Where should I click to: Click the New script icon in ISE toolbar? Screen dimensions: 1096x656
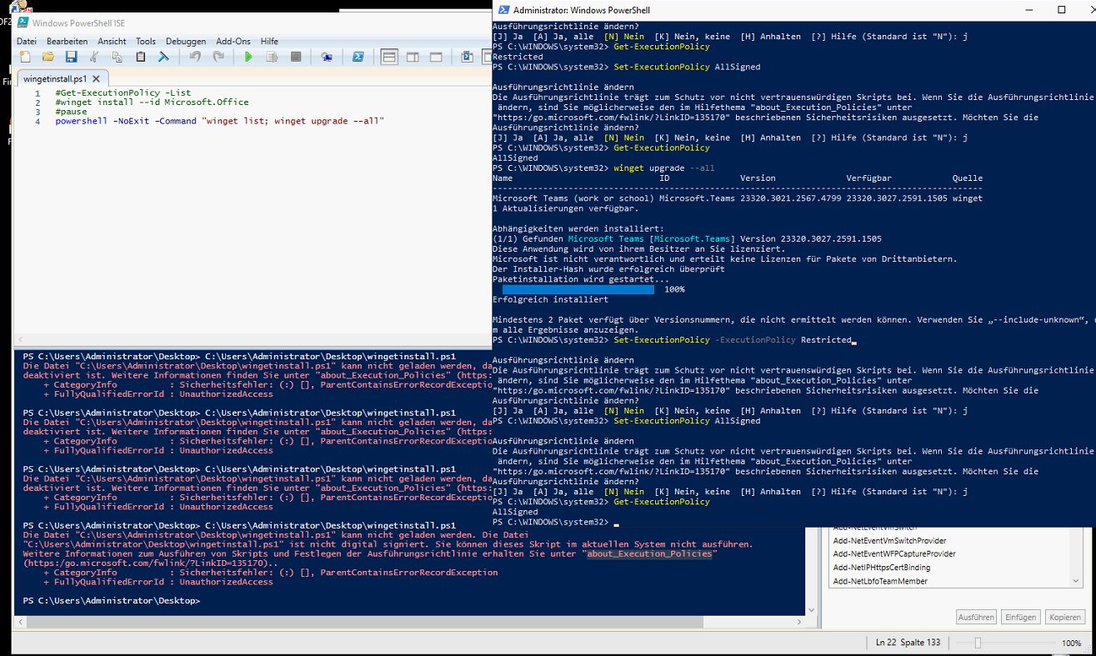tap(25, 57)
